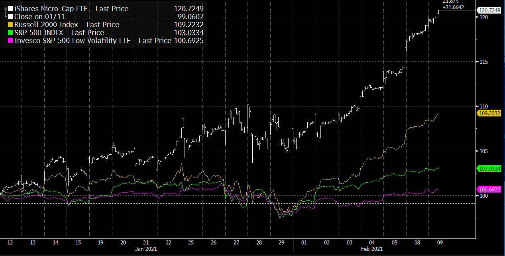Click the 115 tick on the price axis

(x=484, y=62)
